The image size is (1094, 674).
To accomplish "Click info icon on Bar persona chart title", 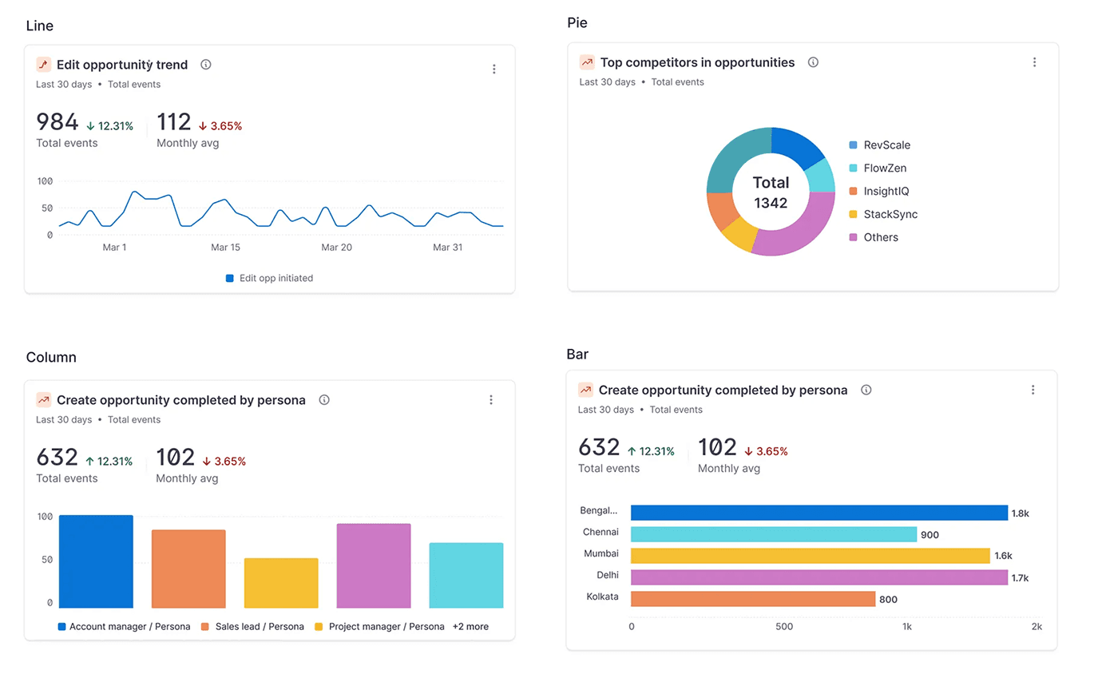I will 866,391.
